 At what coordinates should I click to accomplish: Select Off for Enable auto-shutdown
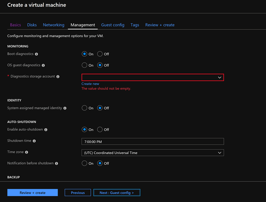tap(100, 130)
